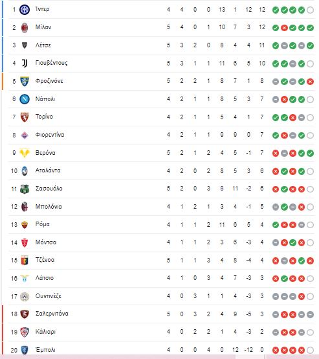319x359 pixels.
Task: Click the Verona crest icon
Action: point(25,153)
